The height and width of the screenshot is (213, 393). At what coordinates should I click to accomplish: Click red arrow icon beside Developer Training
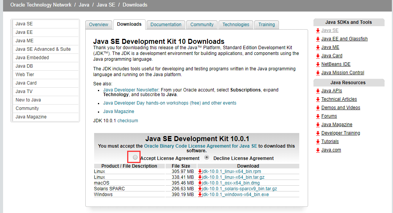[318, 133]
